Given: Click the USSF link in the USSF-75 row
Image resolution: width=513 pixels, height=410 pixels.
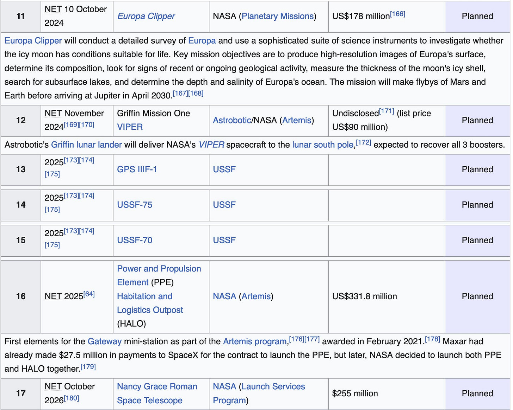Looking at the screenshot, I should [224, 205].
